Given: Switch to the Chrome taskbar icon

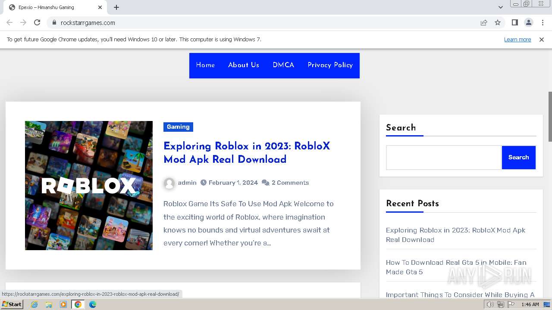Looking at the screenshot, I should pos(78,304).
